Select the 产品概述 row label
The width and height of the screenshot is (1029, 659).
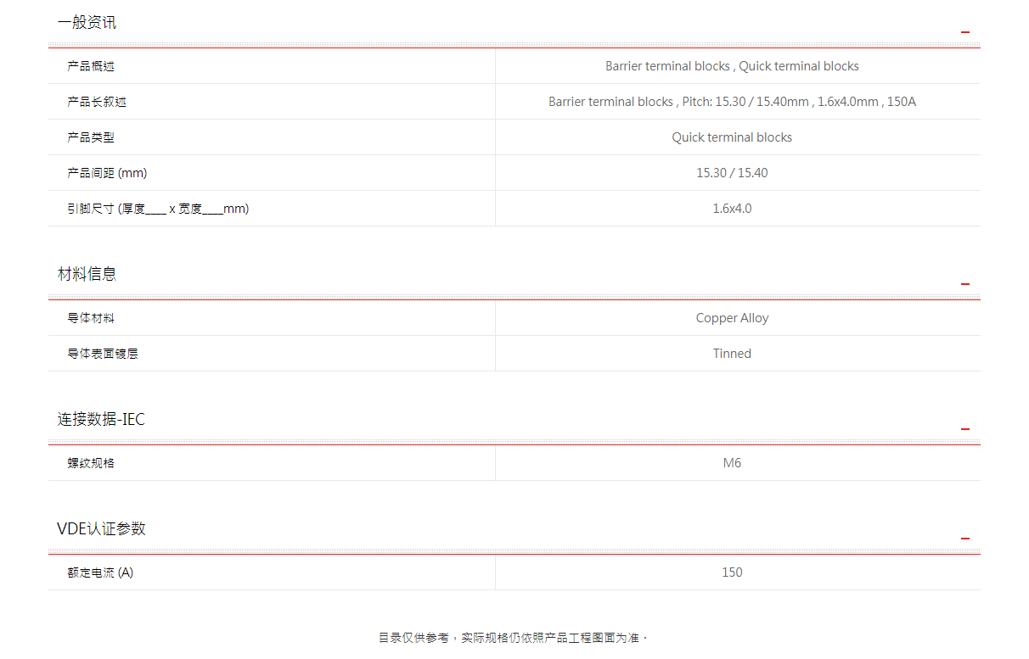tap(91, 66)
